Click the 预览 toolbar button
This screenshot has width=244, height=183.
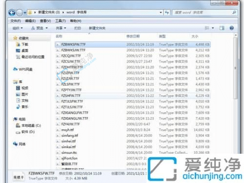point(37,28)
